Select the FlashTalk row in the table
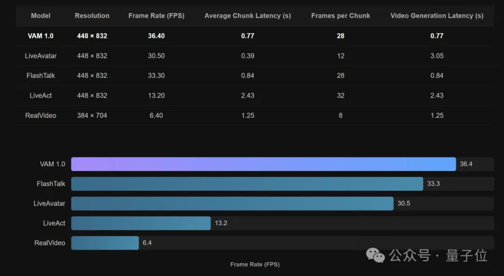Screen dimensions: 504x276 (x=255, y=76)
